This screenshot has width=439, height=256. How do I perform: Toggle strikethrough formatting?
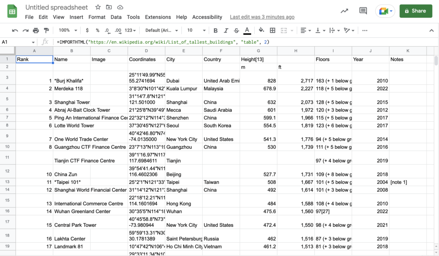coord(236,30)
